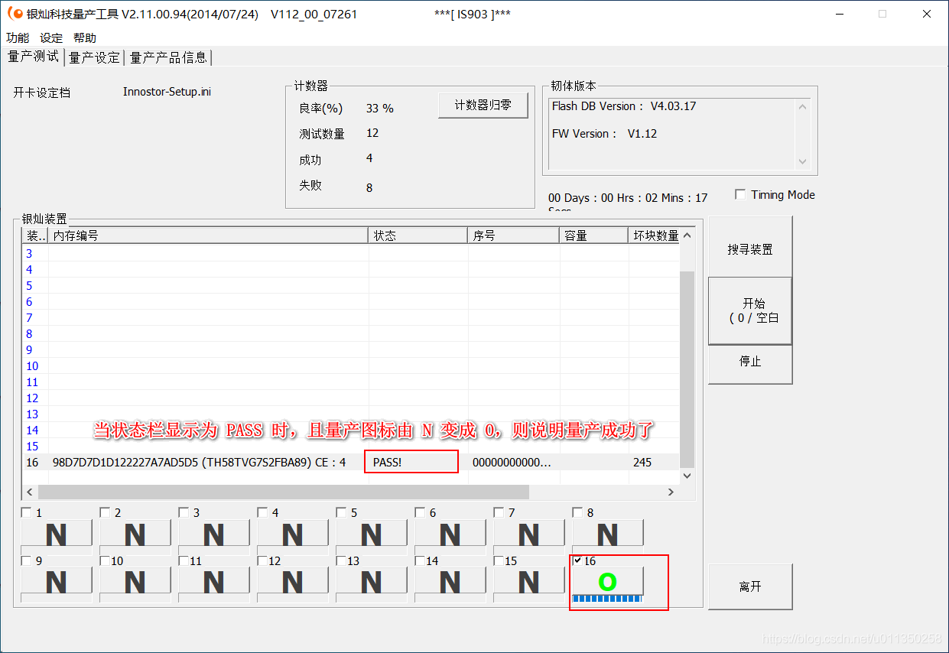949x653 pixels.
Task: Click the device list scroll left arrow
Action: (x=31, y=492)
